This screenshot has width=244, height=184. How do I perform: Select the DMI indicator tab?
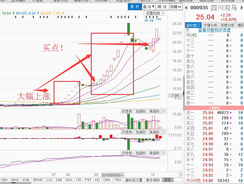(59, 180)
